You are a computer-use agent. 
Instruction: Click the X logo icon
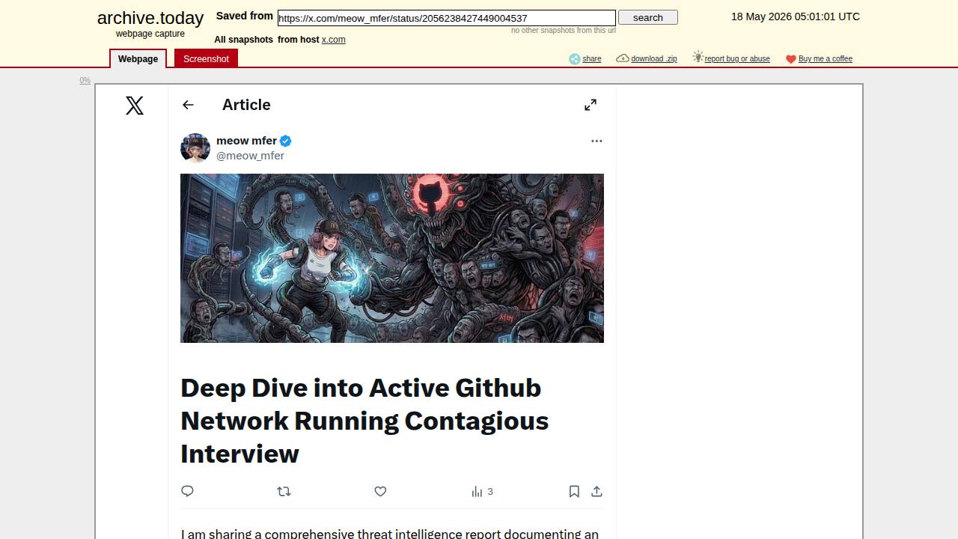135,106
